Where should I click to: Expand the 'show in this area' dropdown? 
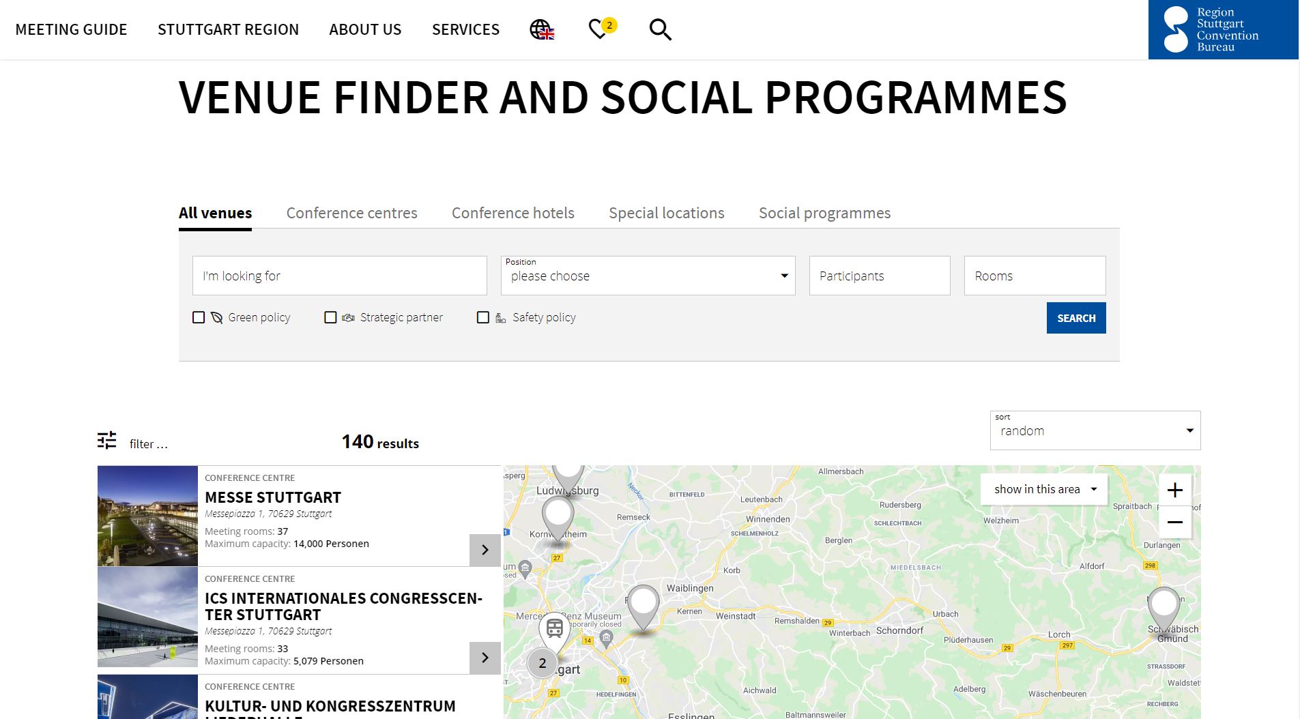point(1044,489)
